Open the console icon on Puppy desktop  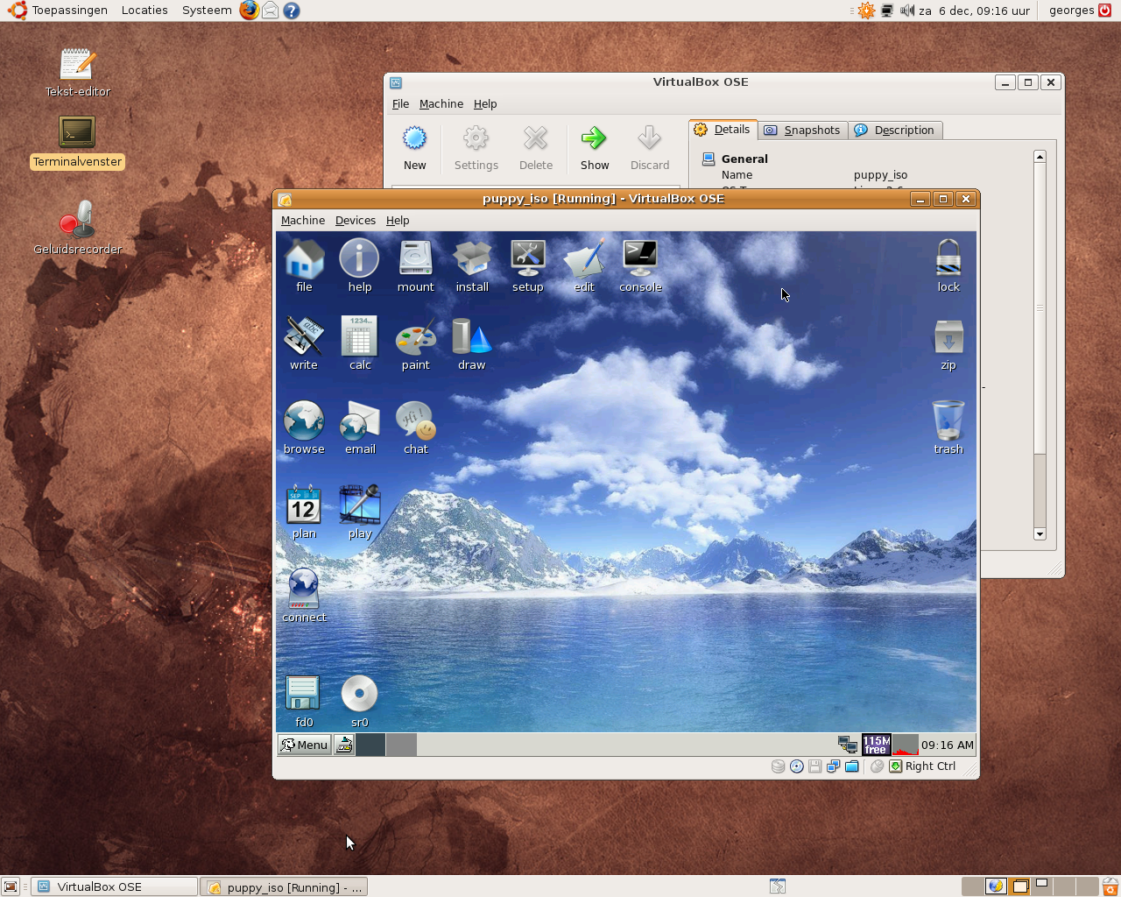pos(640,258)
